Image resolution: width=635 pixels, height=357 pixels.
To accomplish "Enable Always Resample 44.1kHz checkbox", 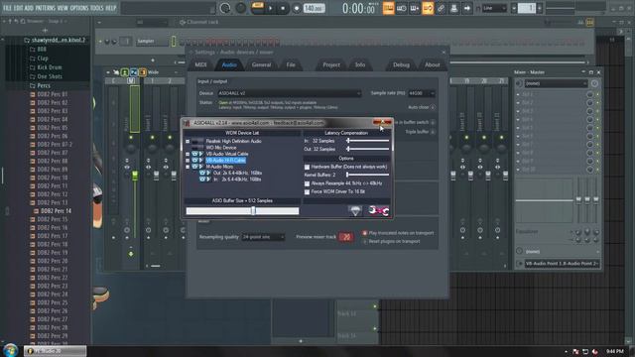I will click(x=307, y=183).
